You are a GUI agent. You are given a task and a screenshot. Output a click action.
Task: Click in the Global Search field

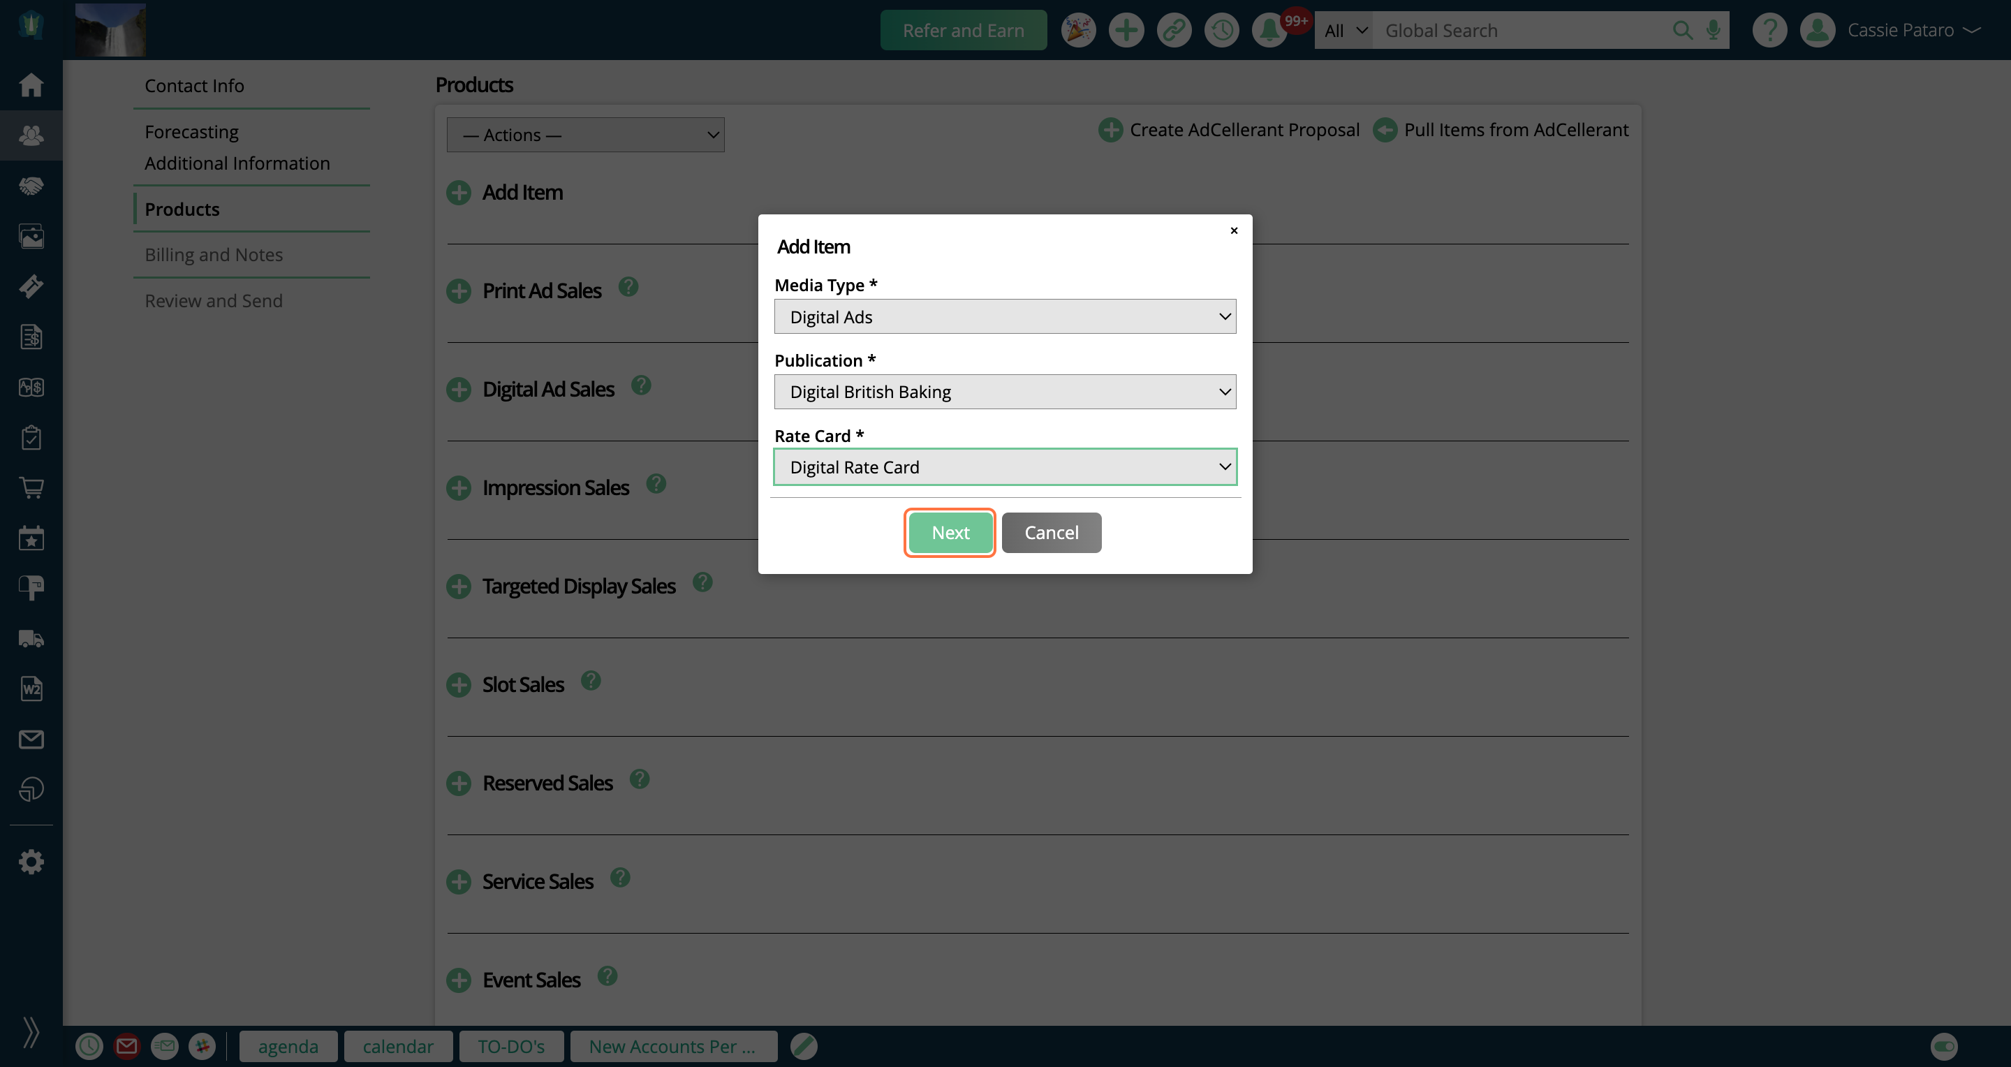(x=1522, y=31)
